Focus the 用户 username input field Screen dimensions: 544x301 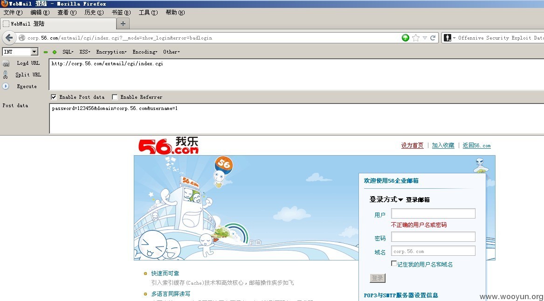pyautogui.click(x=433, y=213)
